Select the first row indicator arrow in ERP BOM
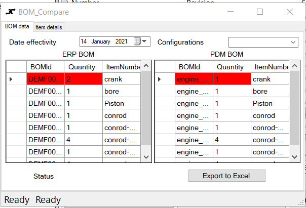Image resolution: width=306 pixels, height=208 pixels. point(12,79)
